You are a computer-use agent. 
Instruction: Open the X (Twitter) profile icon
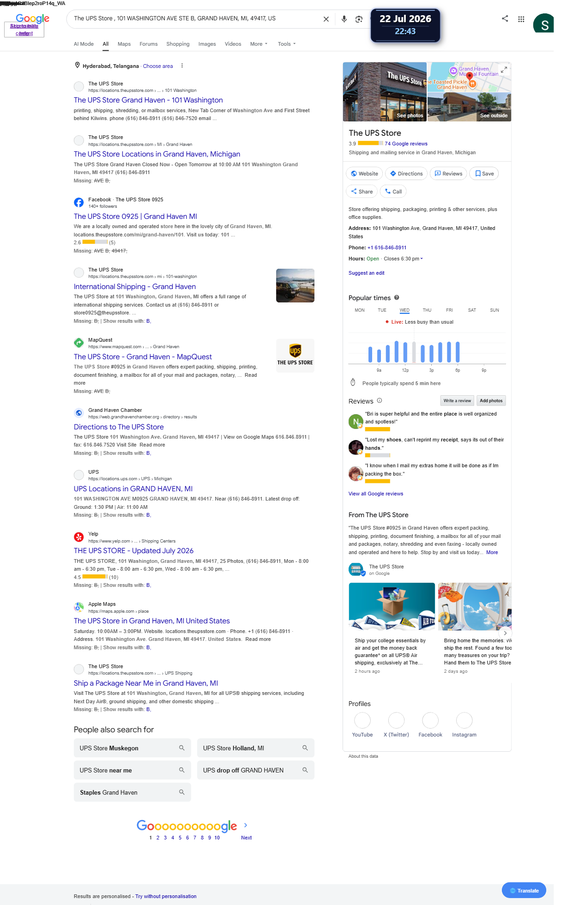tap(396, 720)
